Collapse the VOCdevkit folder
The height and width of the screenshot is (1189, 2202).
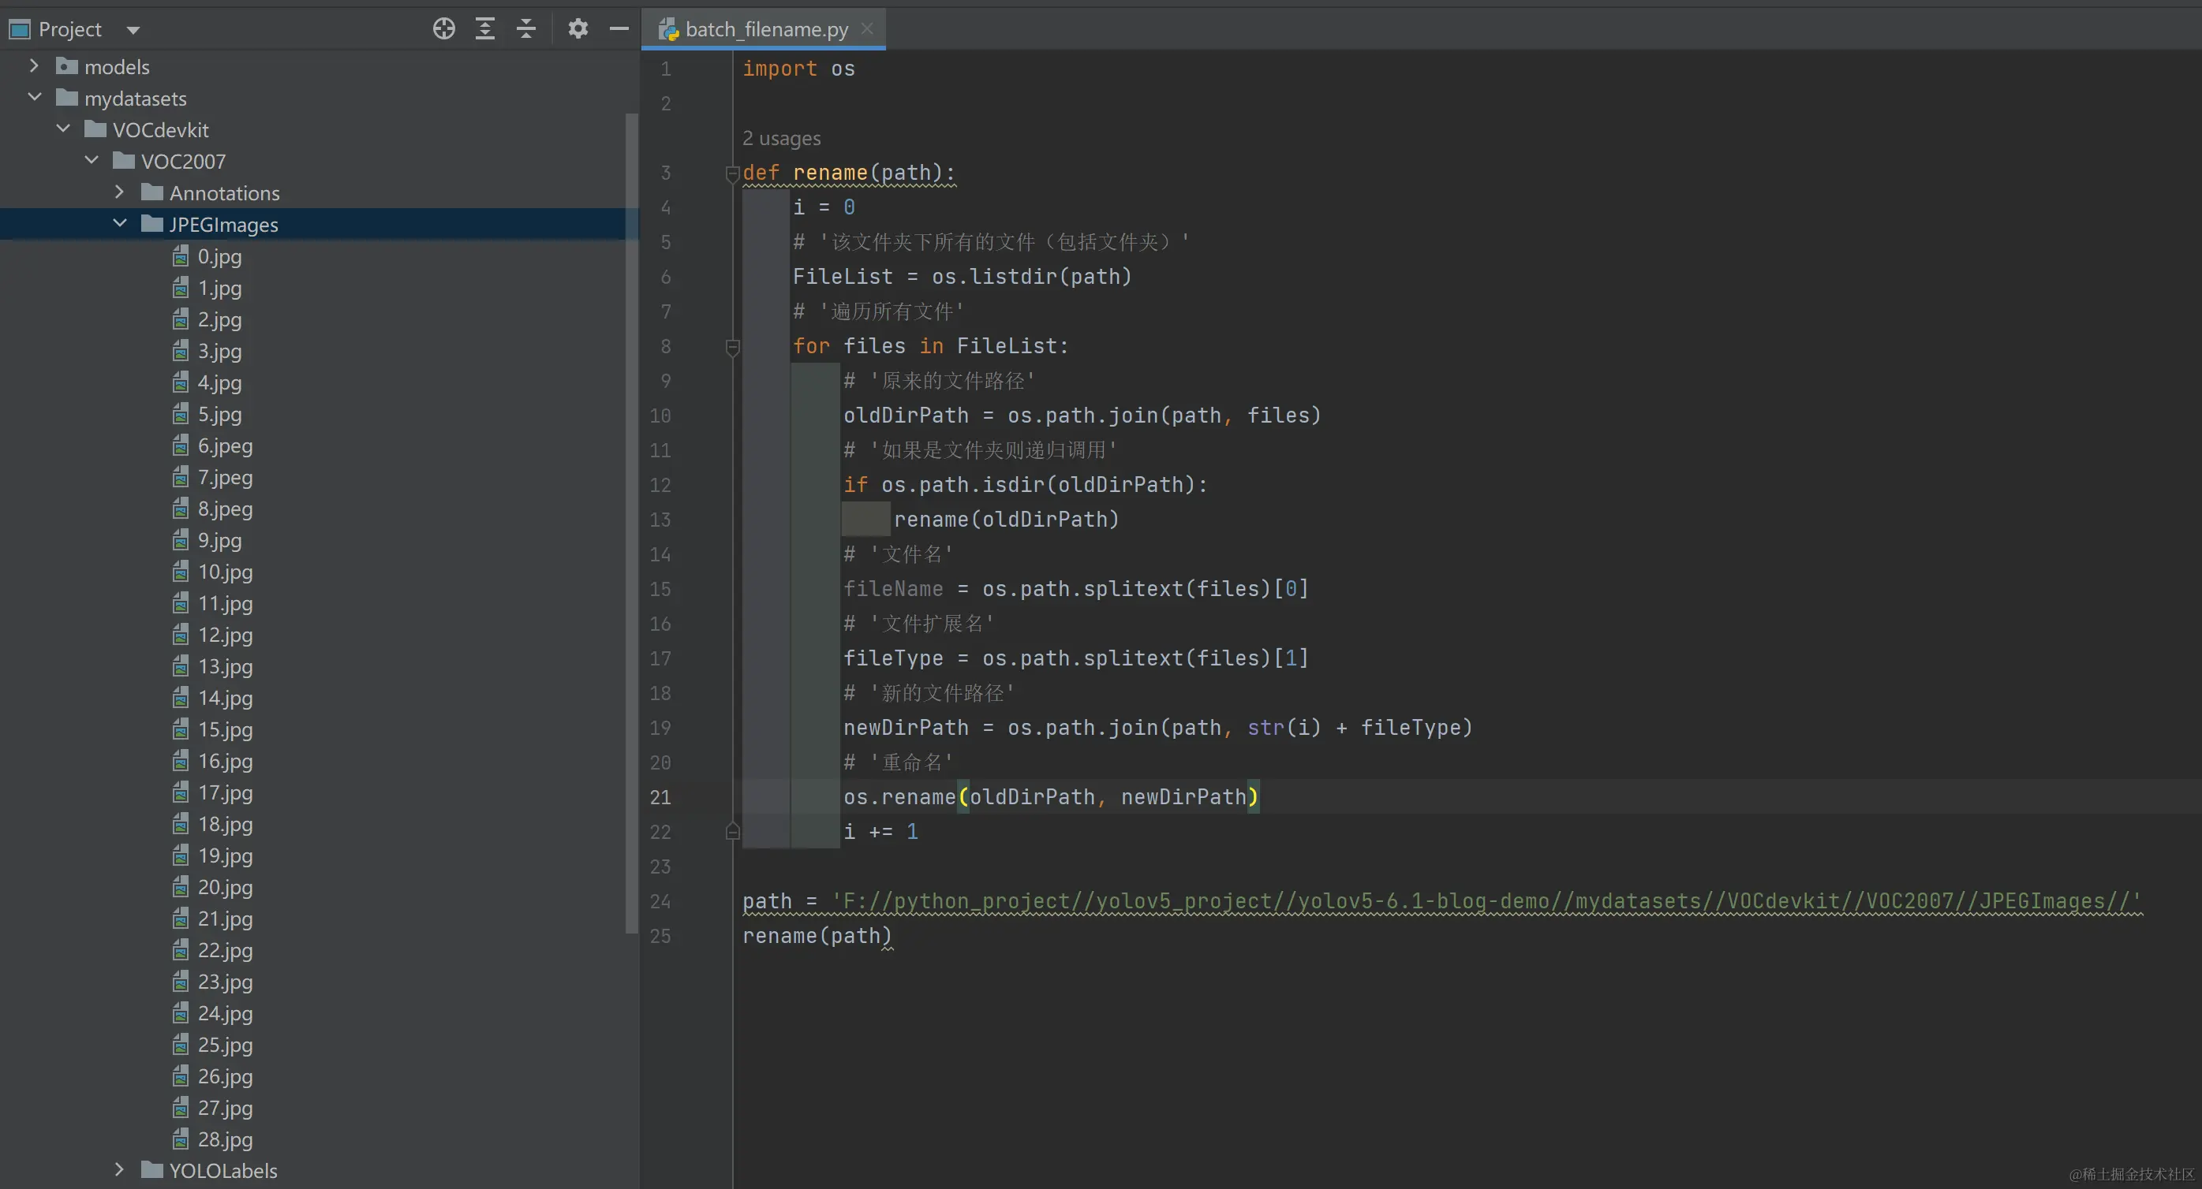click(x=63, y=130)
